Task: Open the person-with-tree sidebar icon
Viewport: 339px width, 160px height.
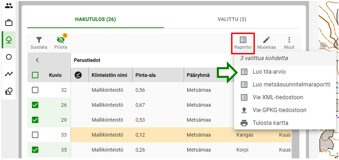Action: [x=8, y=91]
